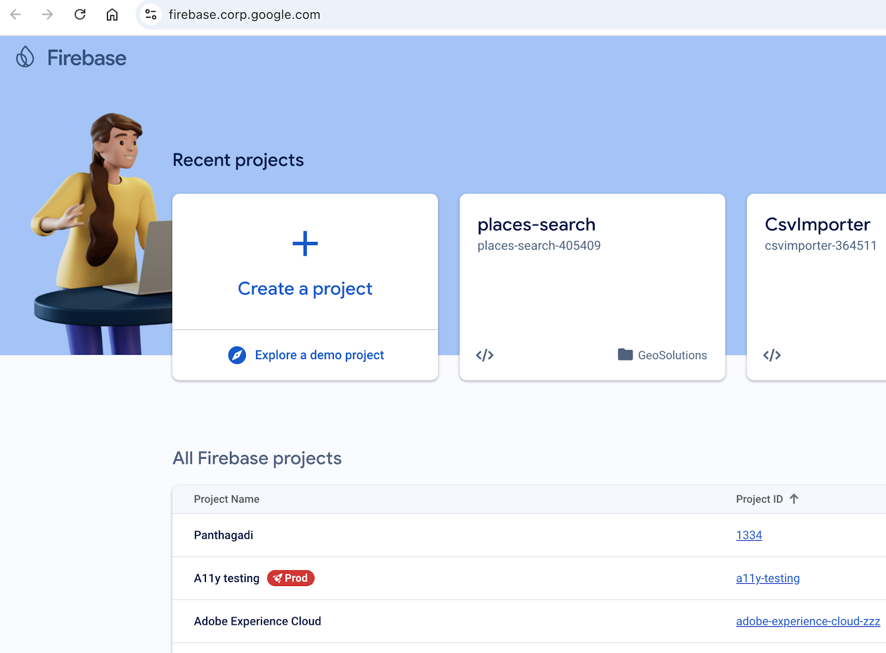
Task: Reload the page with refresh icon
Action: pos(80,14)
